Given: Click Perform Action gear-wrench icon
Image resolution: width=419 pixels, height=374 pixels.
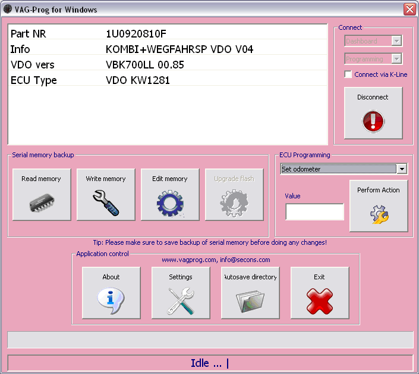Looking at the screenshot, I should pyautogui.click(x=379, y=214).
